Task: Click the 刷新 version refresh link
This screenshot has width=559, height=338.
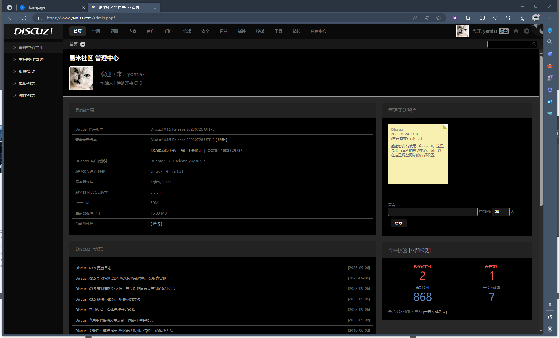Action: click(221, 140)
